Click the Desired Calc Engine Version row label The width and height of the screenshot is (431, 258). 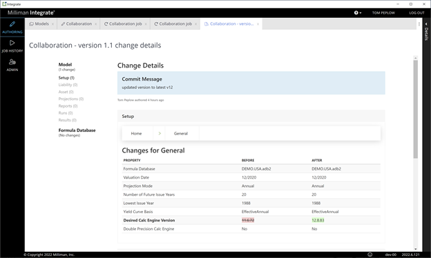click(149, 220)
